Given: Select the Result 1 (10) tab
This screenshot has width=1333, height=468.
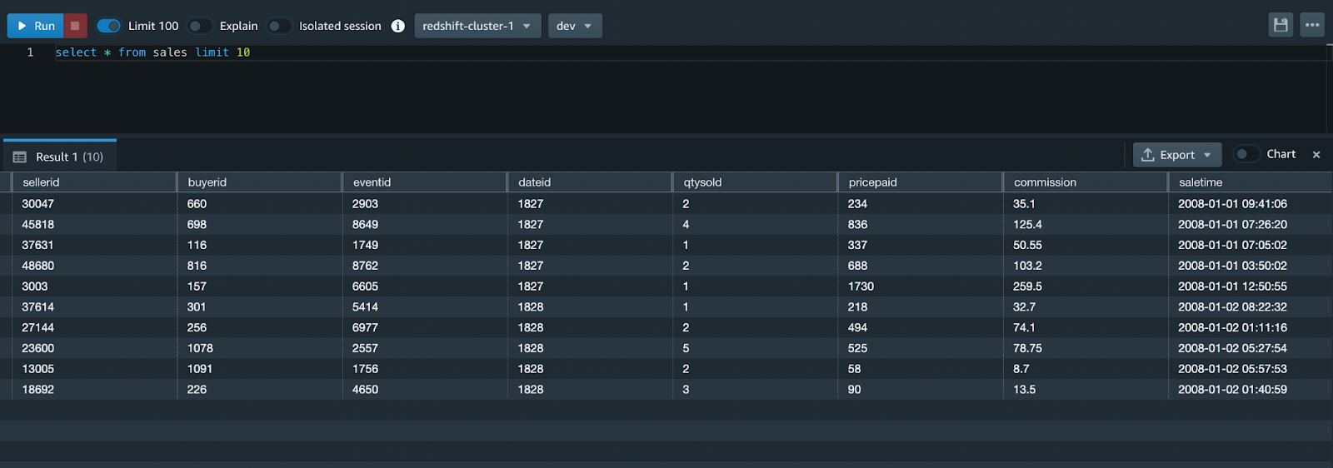Looking at the screenshot, I should click(x=60, y=157).
